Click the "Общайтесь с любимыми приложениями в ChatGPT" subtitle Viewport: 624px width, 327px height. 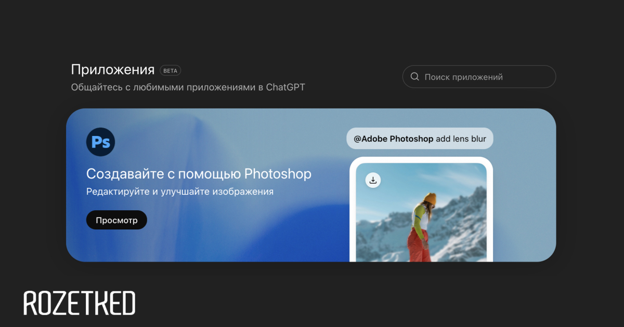[x=188, y=87]
